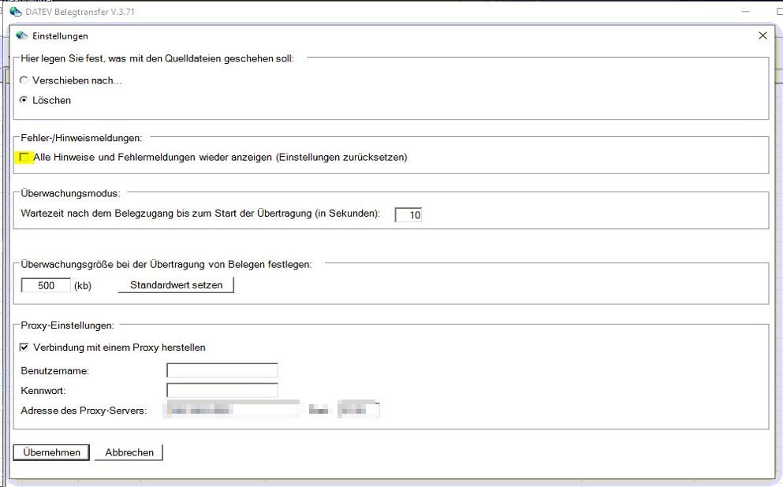Enable 'Alle Hinweise und Fehlermeldungen wieder anzeigen' checkbox
Screen dimensions: 783x487
24,157
